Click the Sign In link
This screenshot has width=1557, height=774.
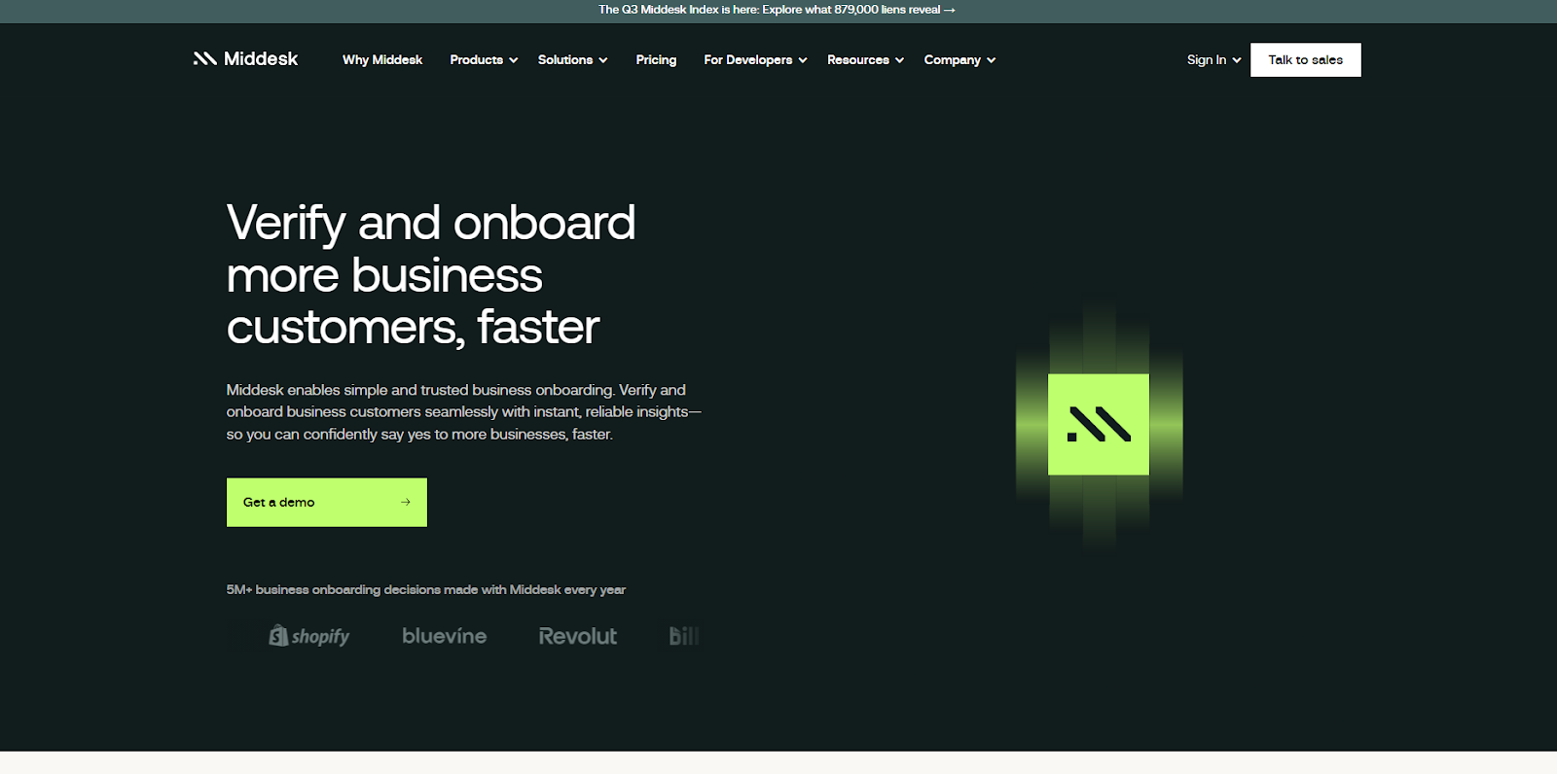(1207, 60)
